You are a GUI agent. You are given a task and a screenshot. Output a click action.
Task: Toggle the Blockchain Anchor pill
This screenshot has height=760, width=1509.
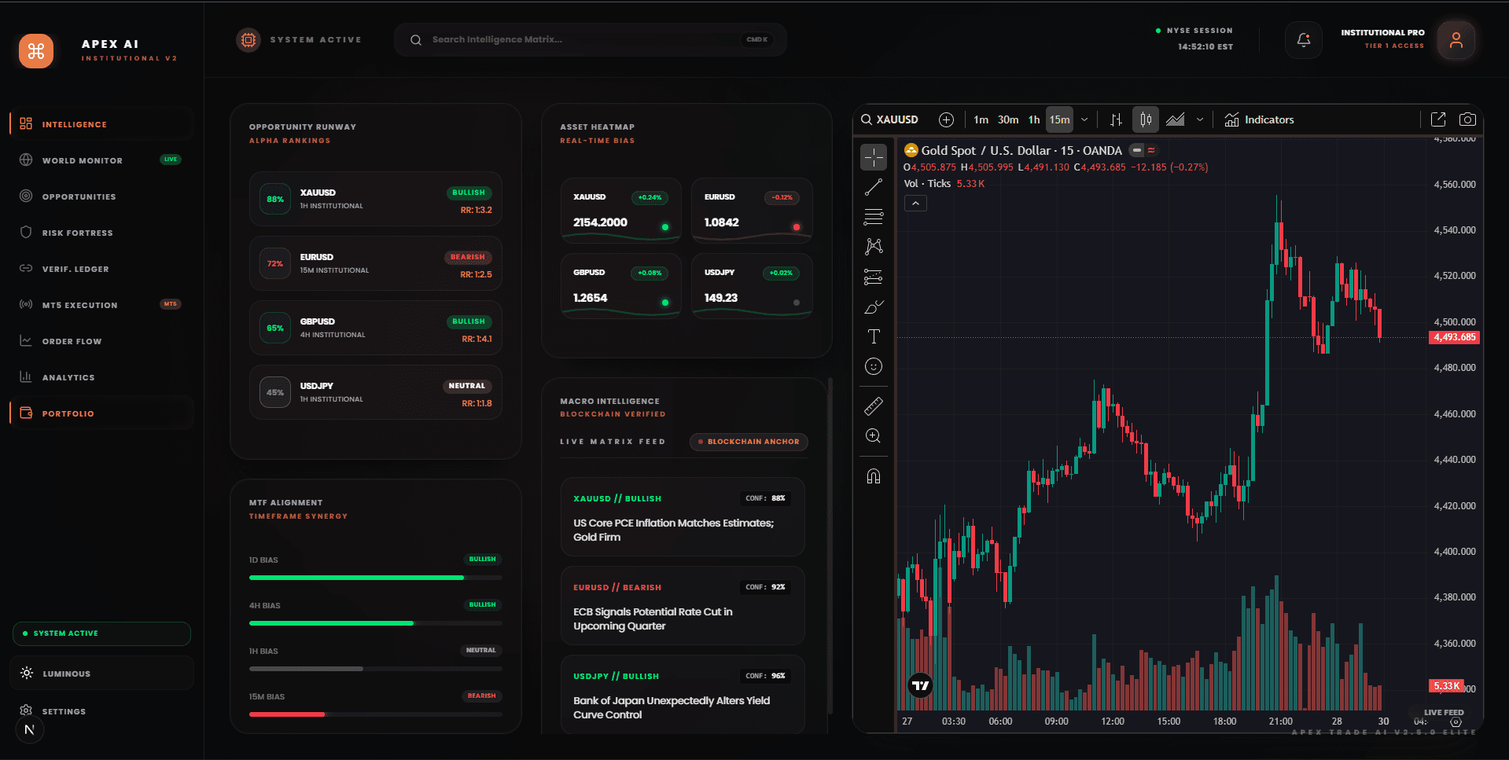[x=749, y=442]
